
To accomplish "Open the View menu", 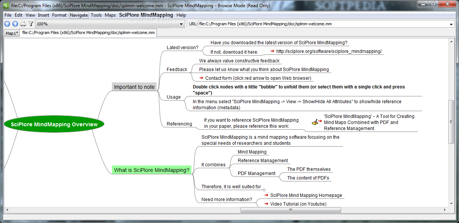I will tap(31, 15).
